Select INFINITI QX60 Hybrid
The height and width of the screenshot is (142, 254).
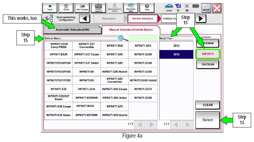pos(143,80)
